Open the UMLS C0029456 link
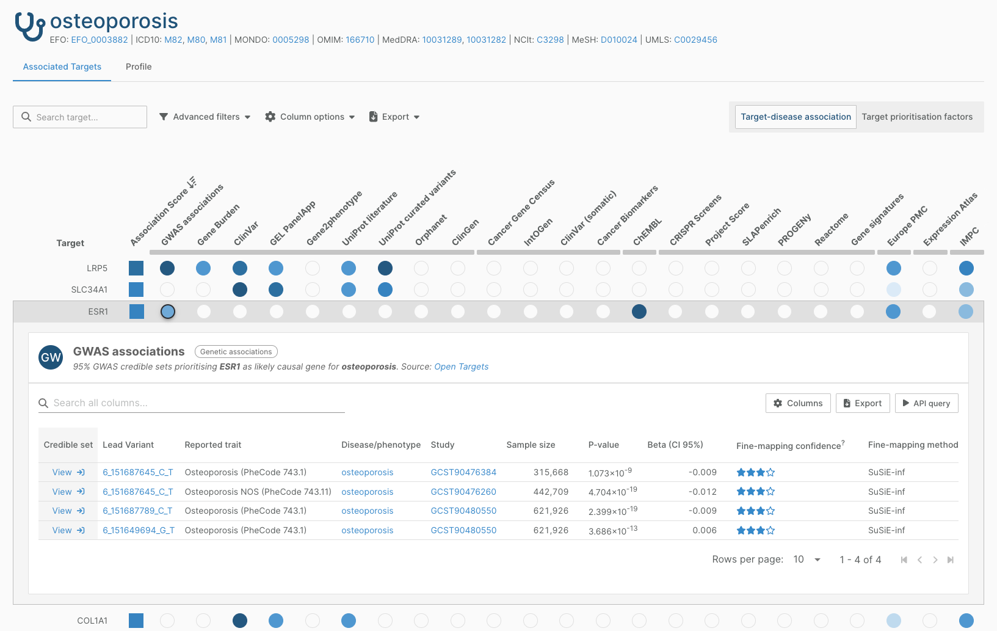 (695, 40)
